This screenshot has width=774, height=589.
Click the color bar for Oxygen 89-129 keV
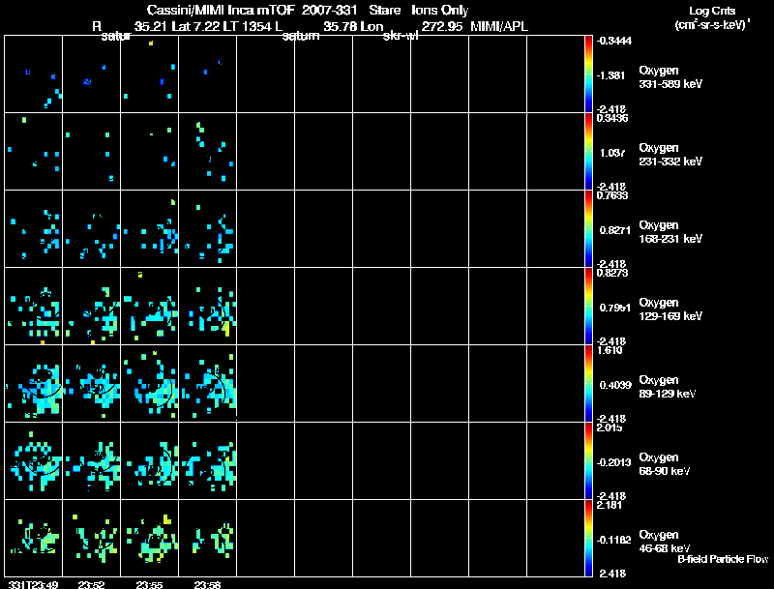[x=589, y=384]
